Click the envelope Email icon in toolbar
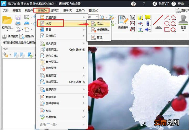 pyautogui.click(x=27, y=17)
